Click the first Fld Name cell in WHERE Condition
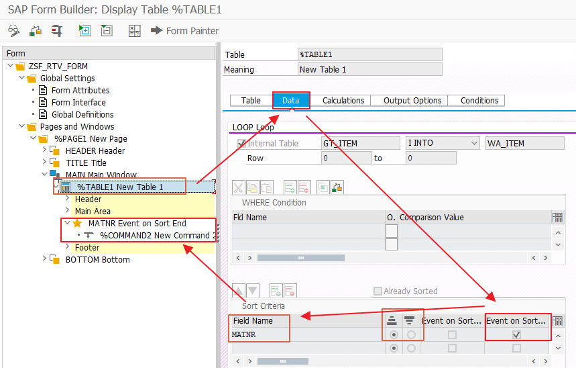 (308, 231)
